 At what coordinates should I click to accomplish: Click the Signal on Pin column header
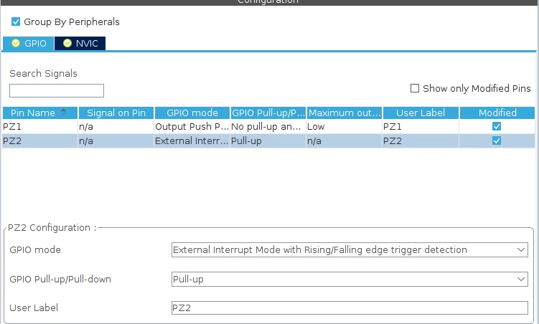[116, 113]
